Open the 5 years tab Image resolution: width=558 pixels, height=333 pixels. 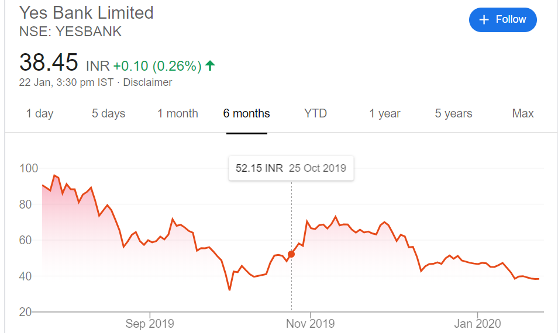point(453,113)
